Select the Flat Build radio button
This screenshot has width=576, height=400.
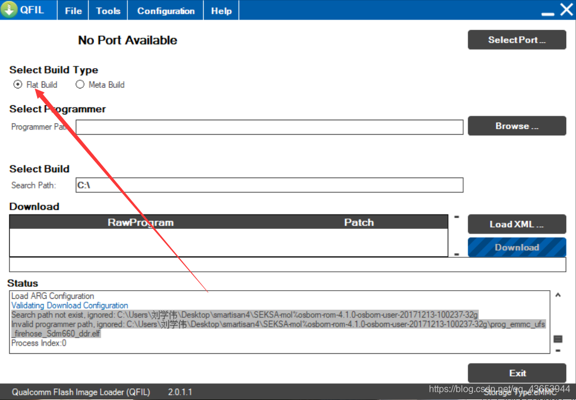pyautogui.click(x=17, y=84)
